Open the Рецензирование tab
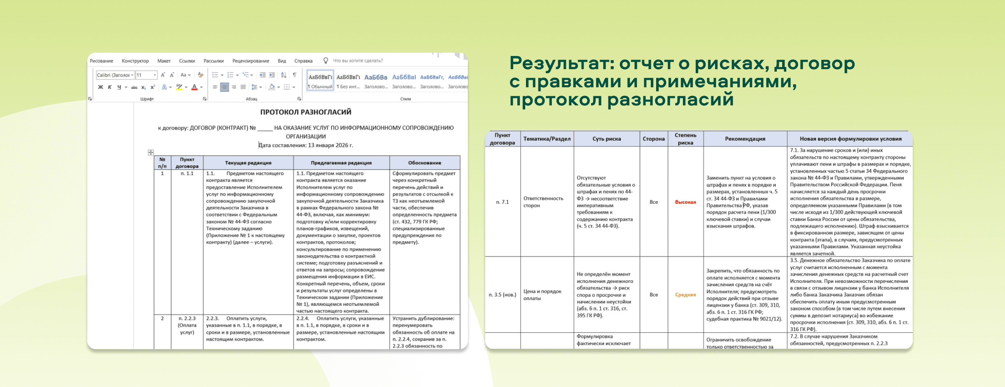 [251, 61]
